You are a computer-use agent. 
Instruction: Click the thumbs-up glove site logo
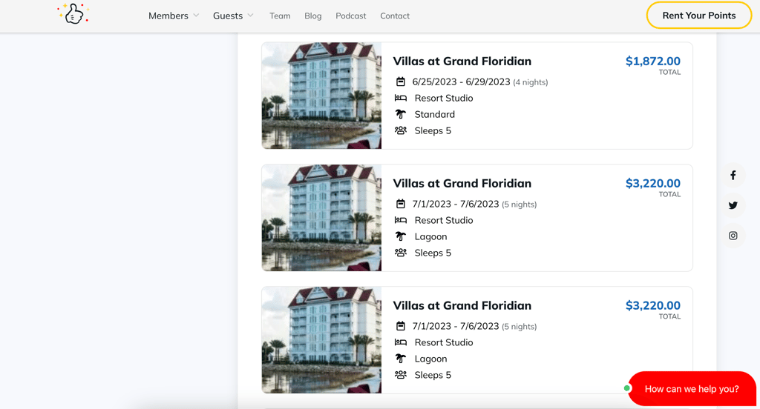point(73,13)
